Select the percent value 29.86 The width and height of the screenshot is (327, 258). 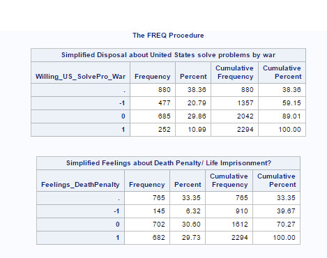click(x=193, y=116)
